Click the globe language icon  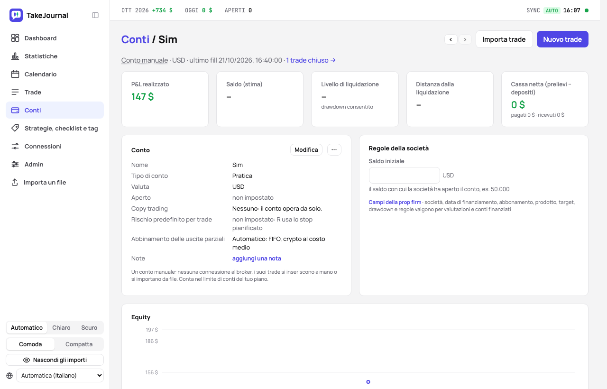tap(9, 376)
